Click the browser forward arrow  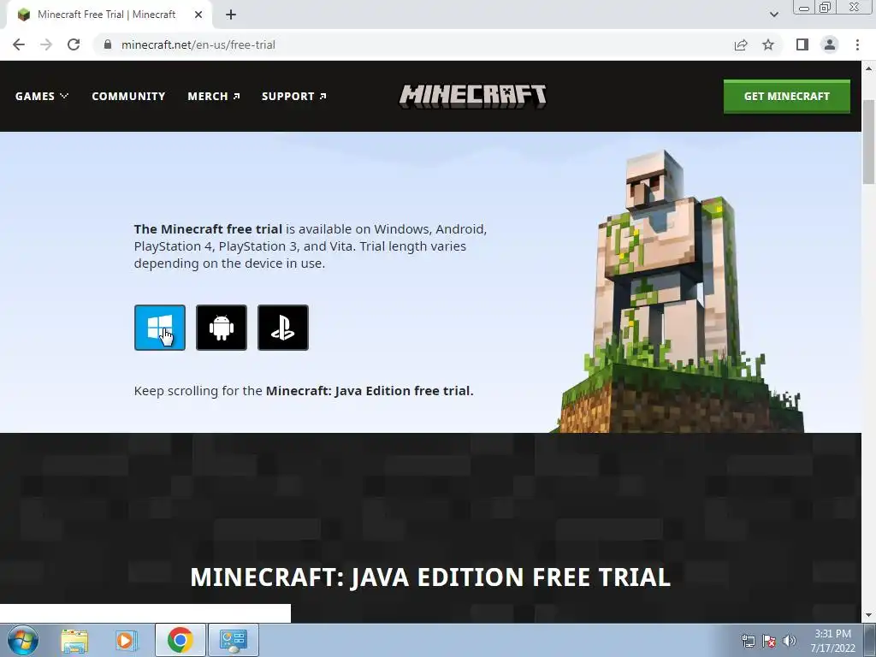[46, 44]
